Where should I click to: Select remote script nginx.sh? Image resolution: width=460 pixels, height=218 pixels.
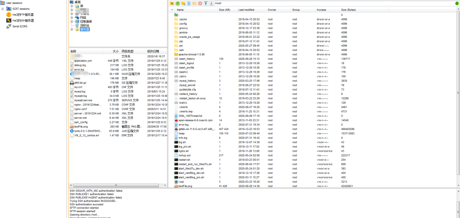(x=181, y=151)
